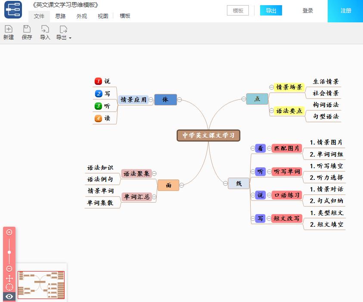Click the 导入 import icon
Viewport: 363px width, 302px height.
pos(45,31)
